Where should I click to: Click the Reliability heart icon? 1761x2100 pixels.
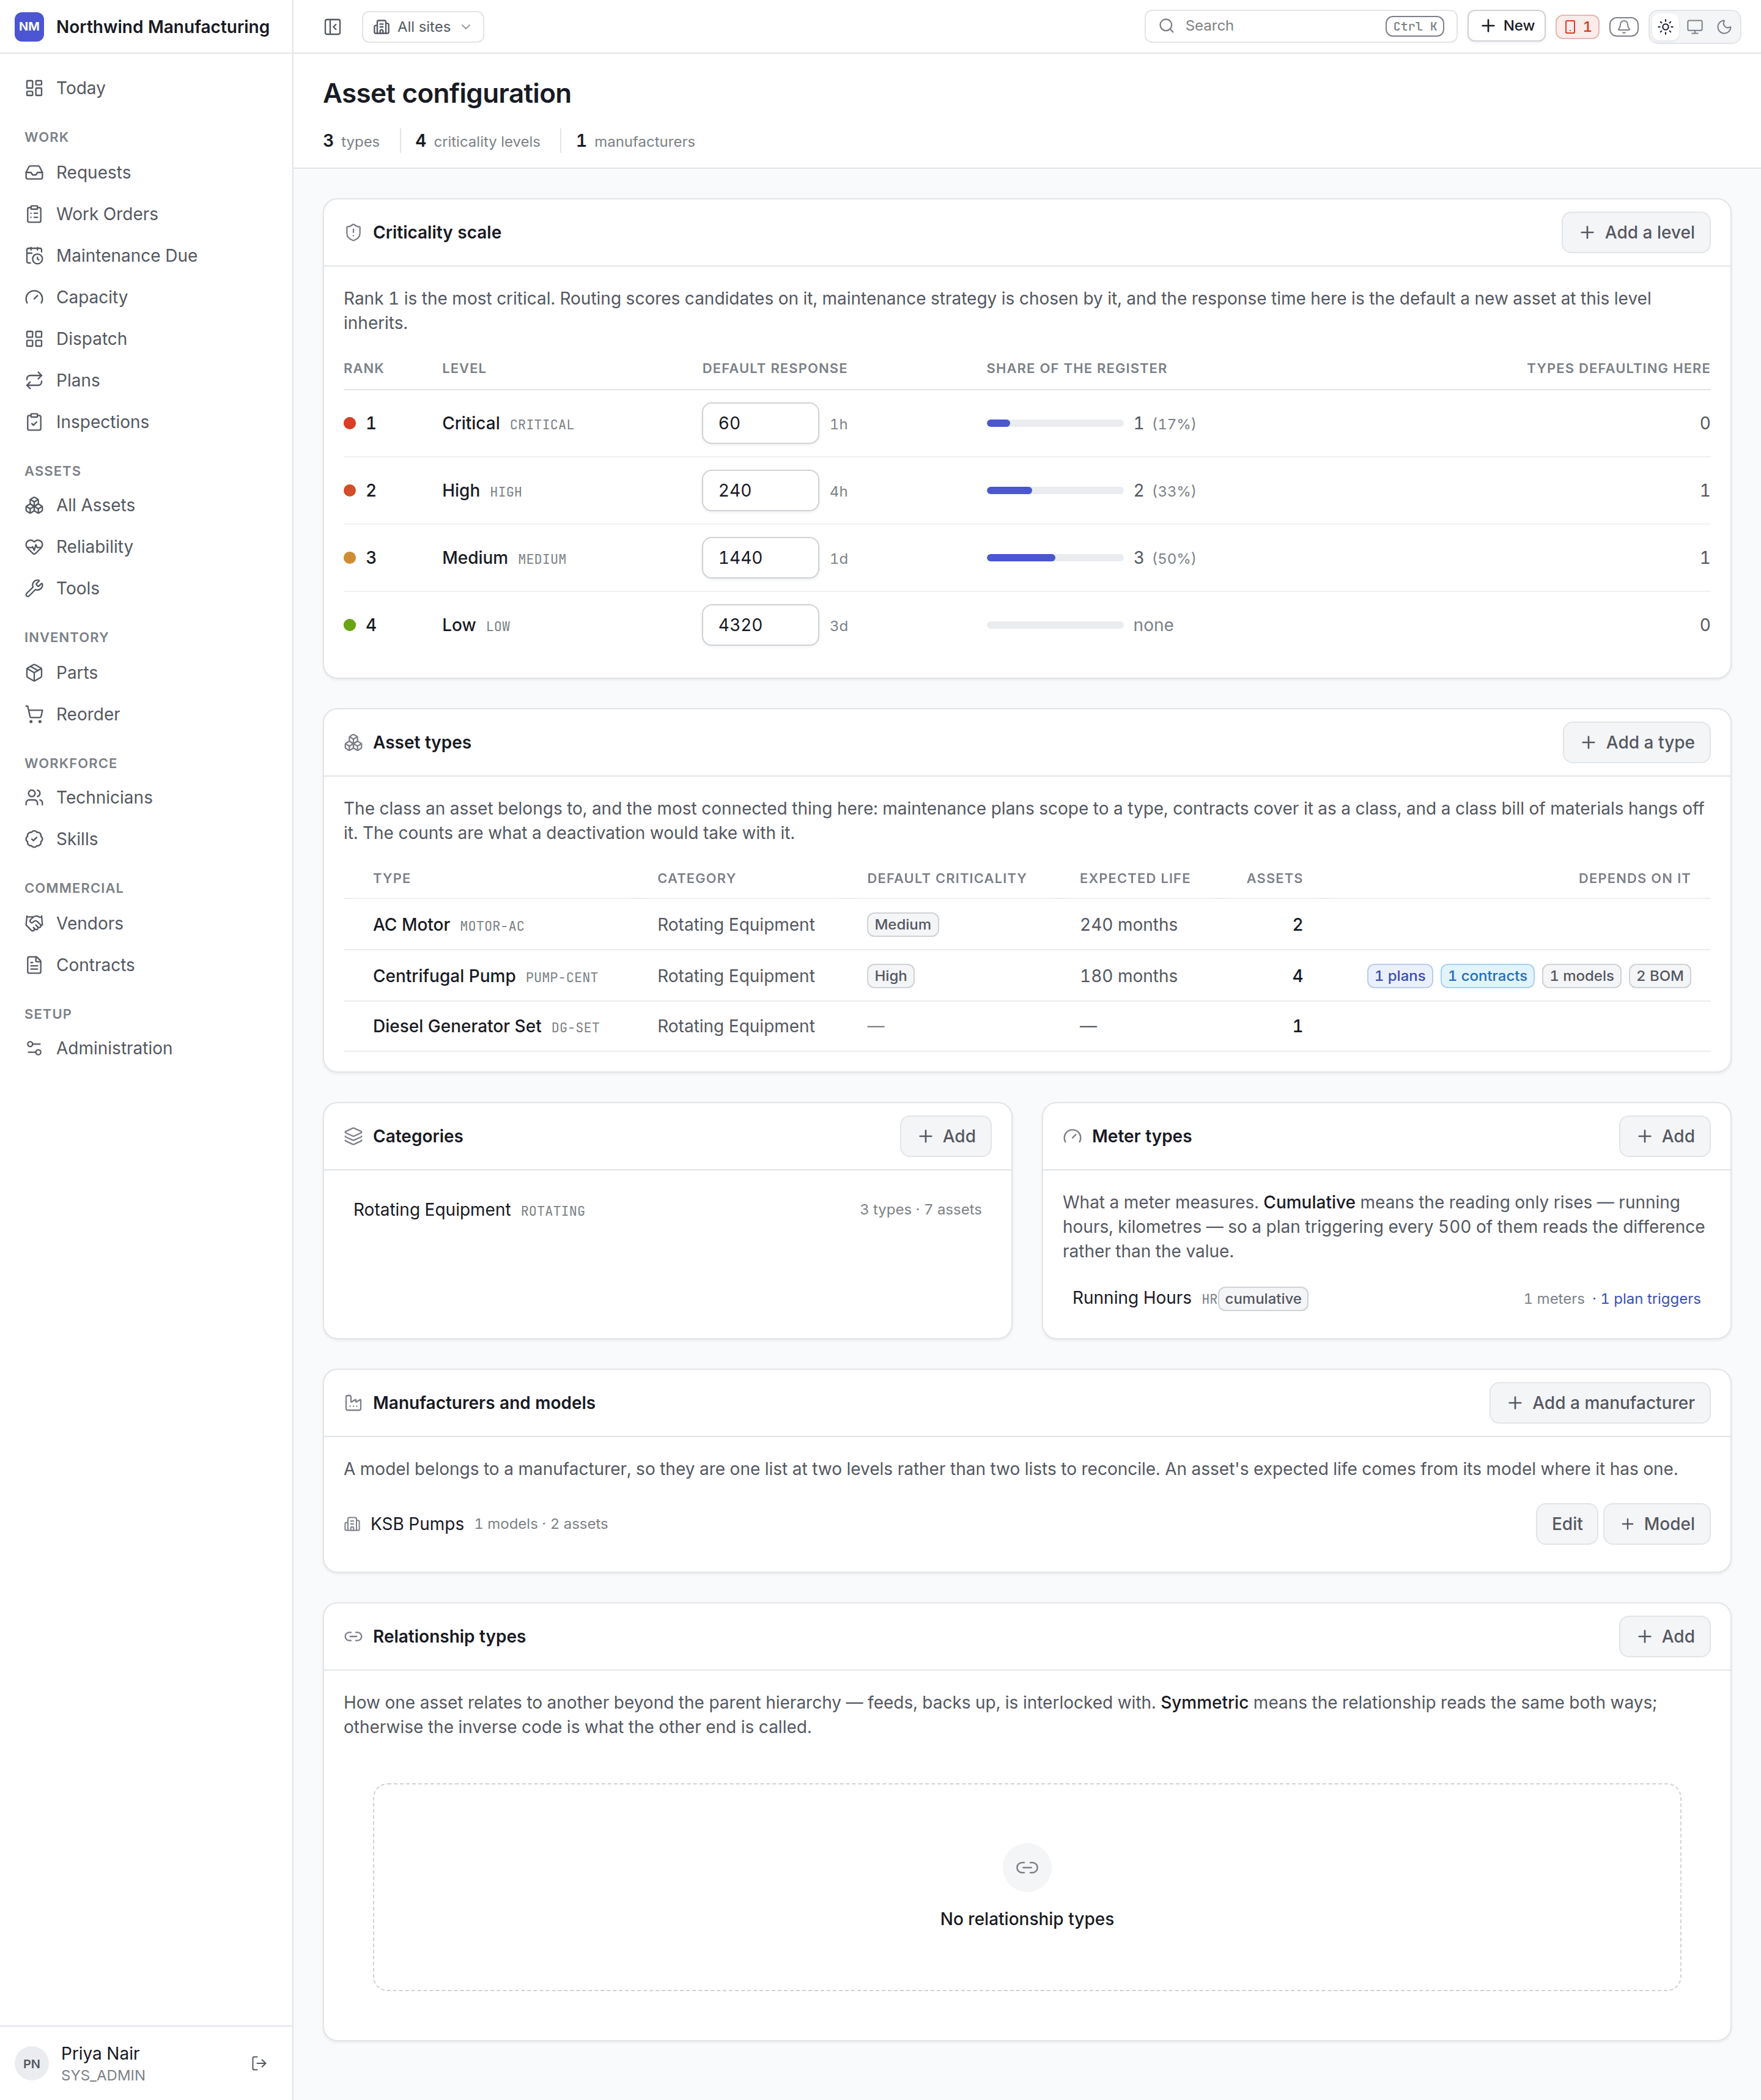[35, 547]
